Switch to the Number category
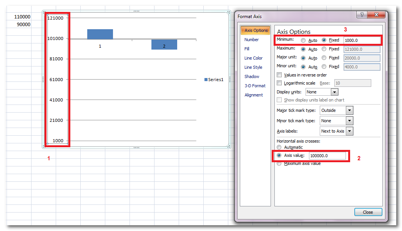Image resolution: width=402 pixels, height=231 pixels. 251,40
